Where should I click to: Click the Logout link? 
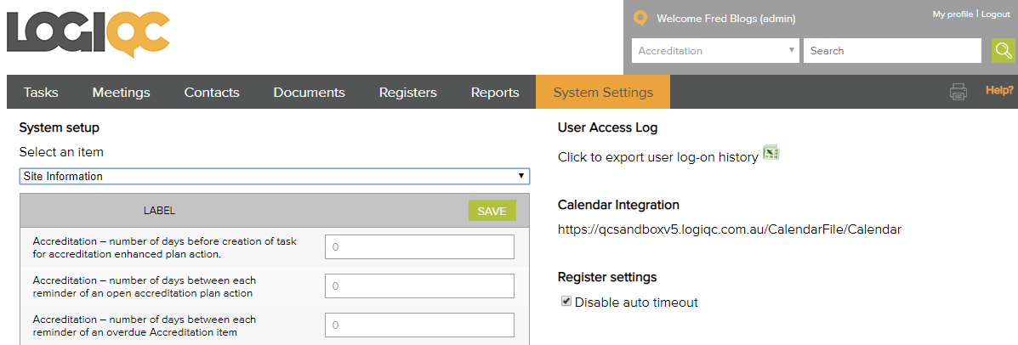tap(995, 14)
